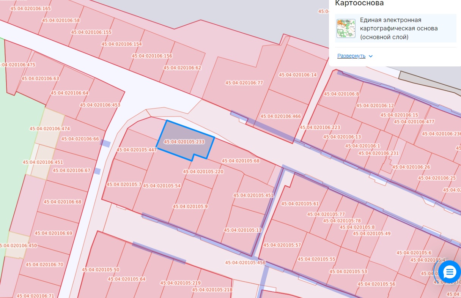Click parcel label 45:04:020106:453
This screenshot has width=461, height=298.
point(100,105)
